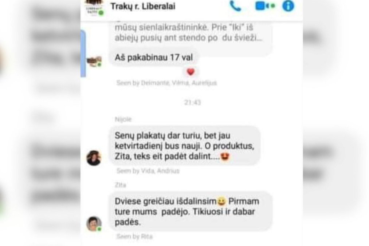Open the Trakų r. Liberalai conversation title

coord(143,6)
